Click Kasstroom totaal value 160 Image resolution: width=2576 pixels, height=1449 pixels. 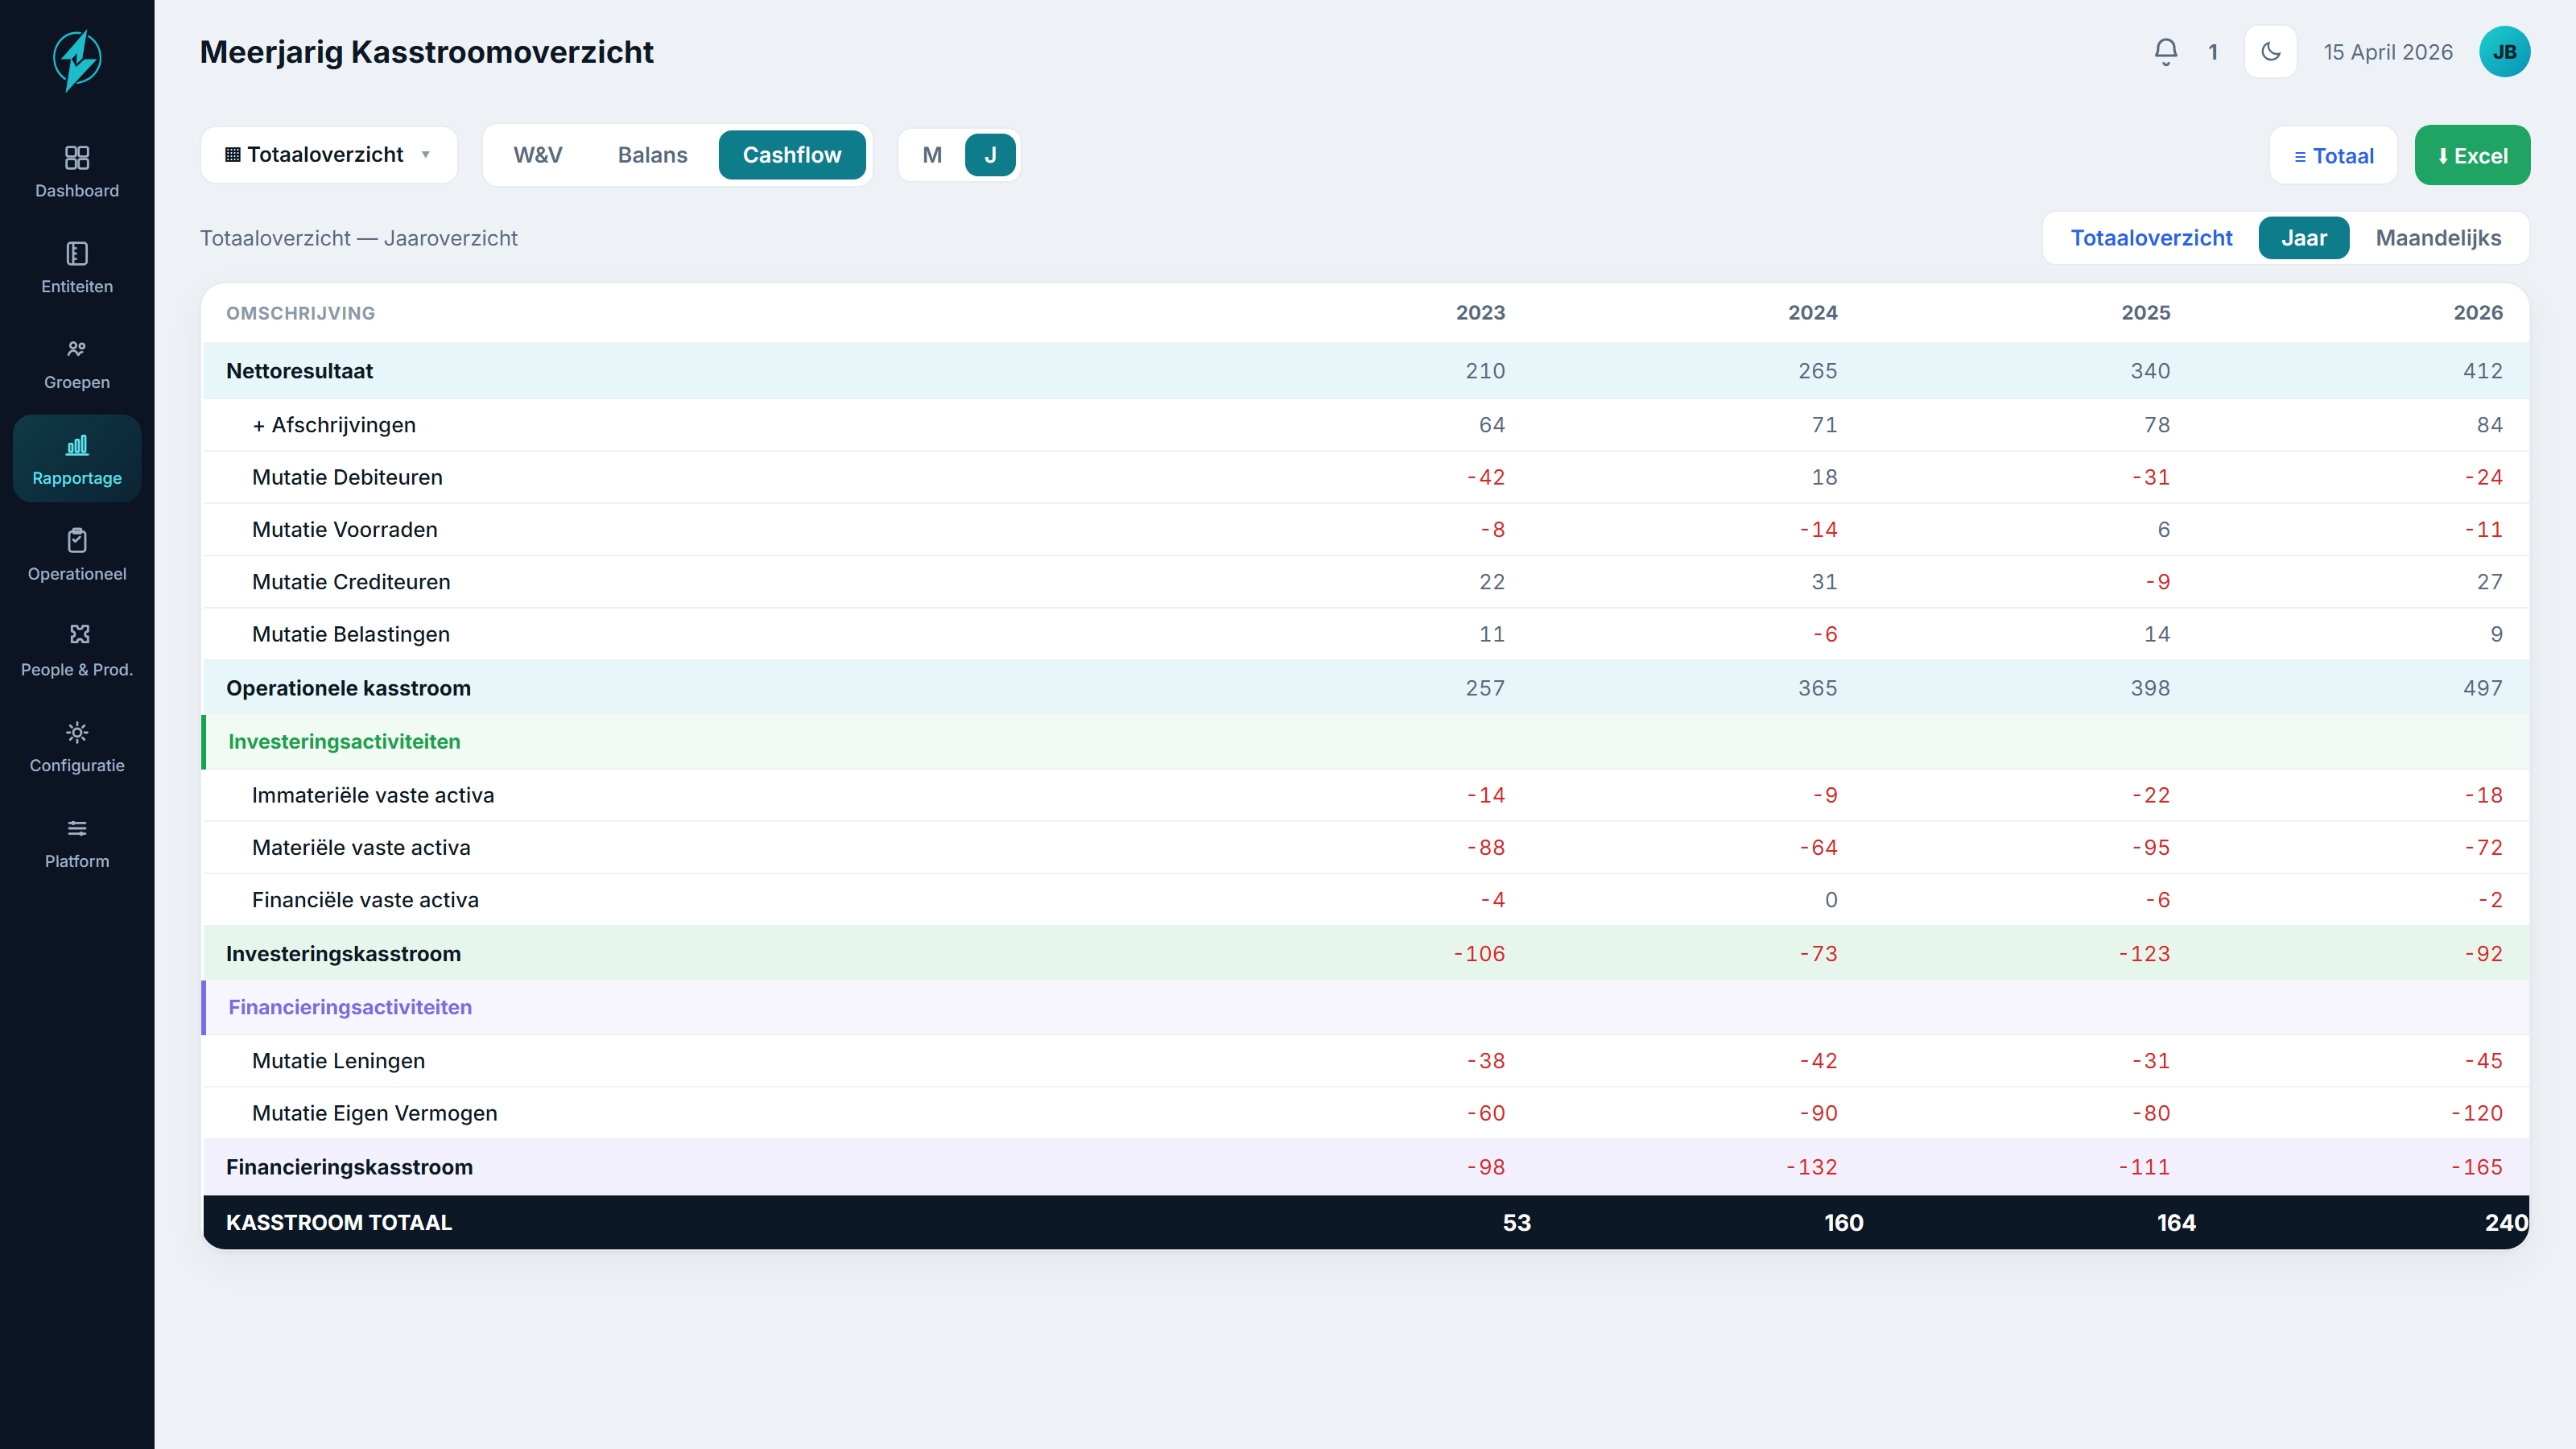coord(1843,1222)
